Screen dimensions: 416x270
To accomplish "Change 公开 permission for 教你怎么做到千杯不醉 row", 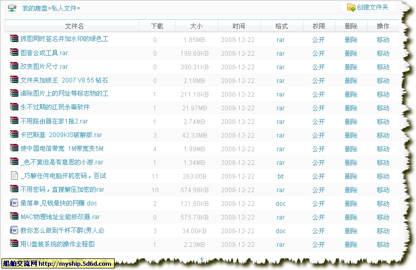I will click(318, 231).
